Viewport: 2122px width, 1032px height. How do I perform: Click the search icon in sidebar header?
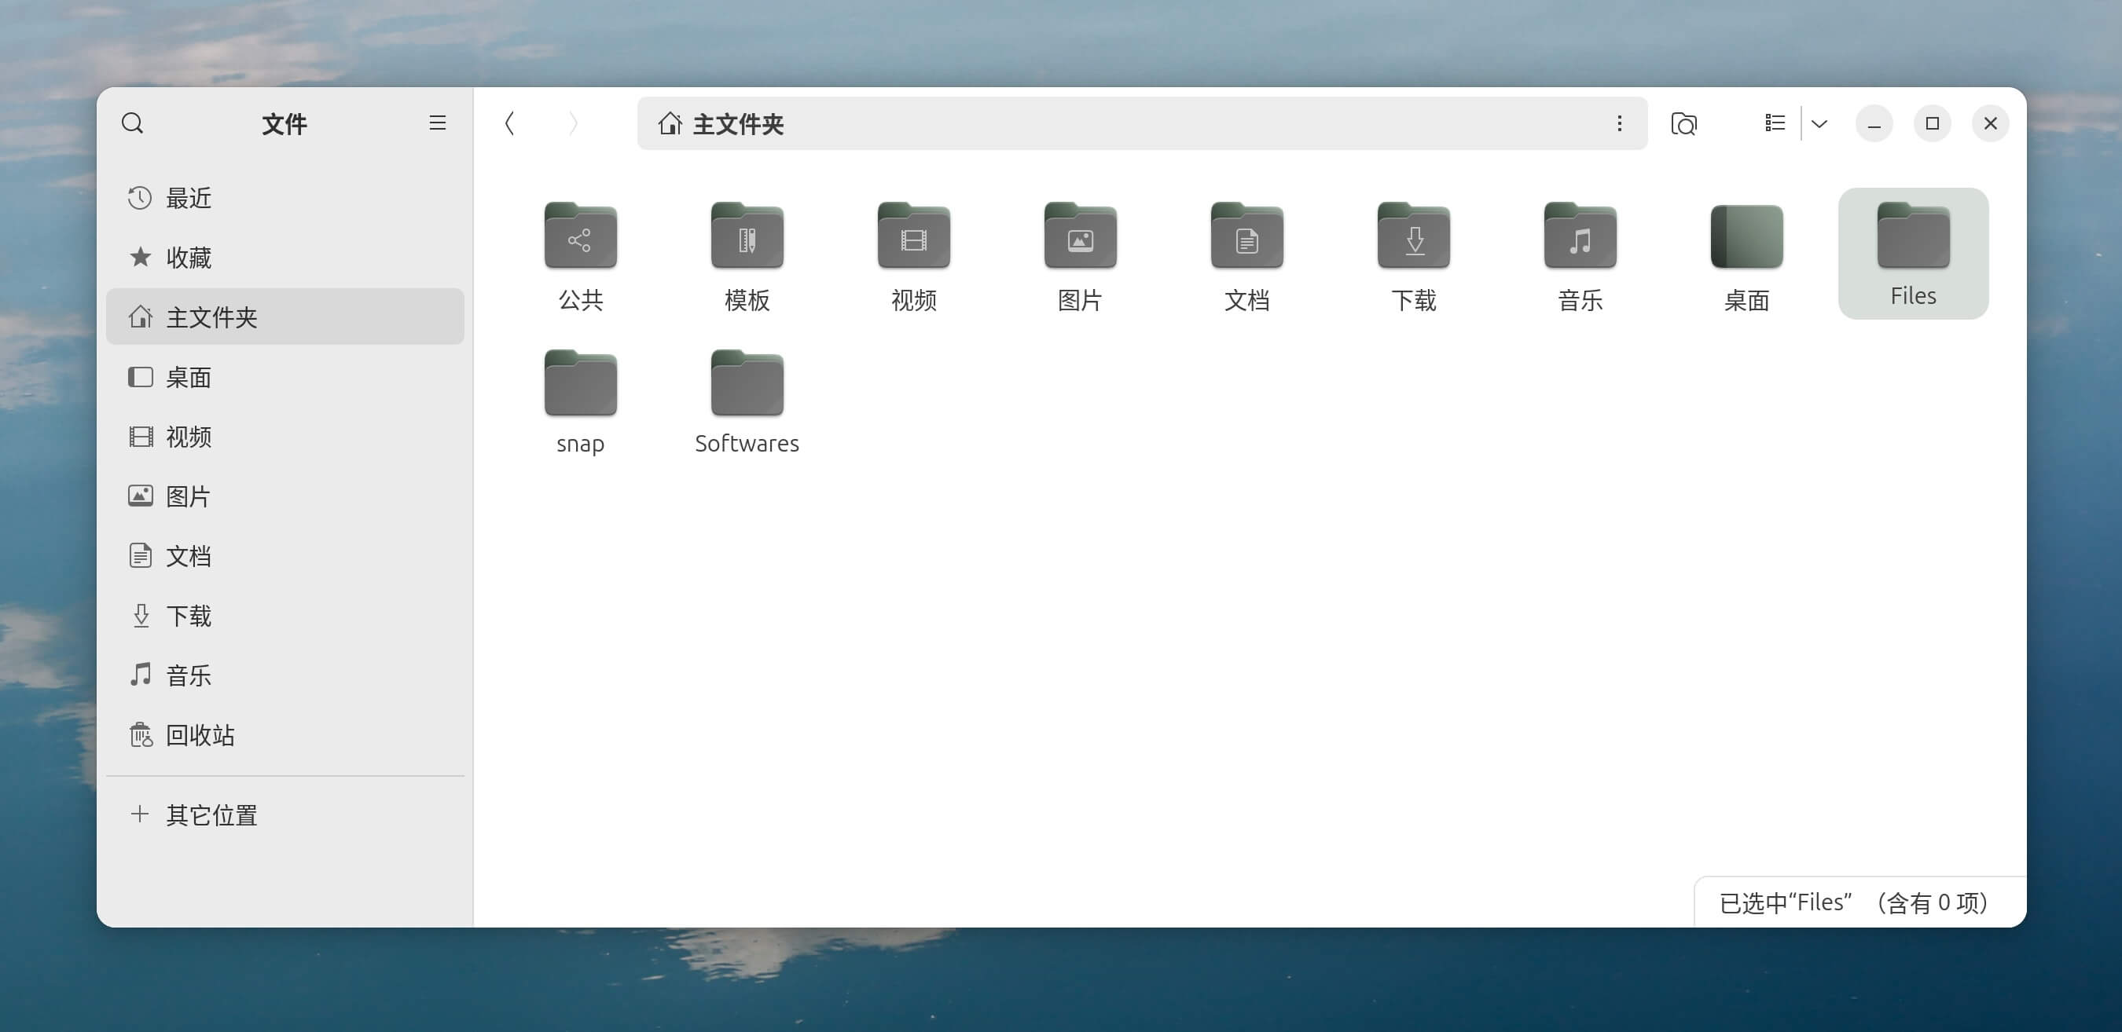[133, 123]
